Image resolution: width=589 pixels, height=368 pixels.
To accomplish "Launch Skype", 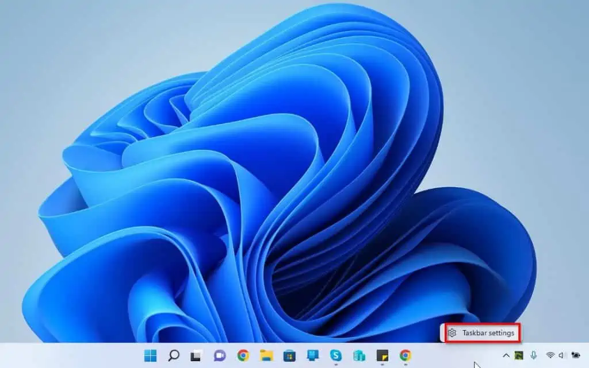I will tap(336, 355).
